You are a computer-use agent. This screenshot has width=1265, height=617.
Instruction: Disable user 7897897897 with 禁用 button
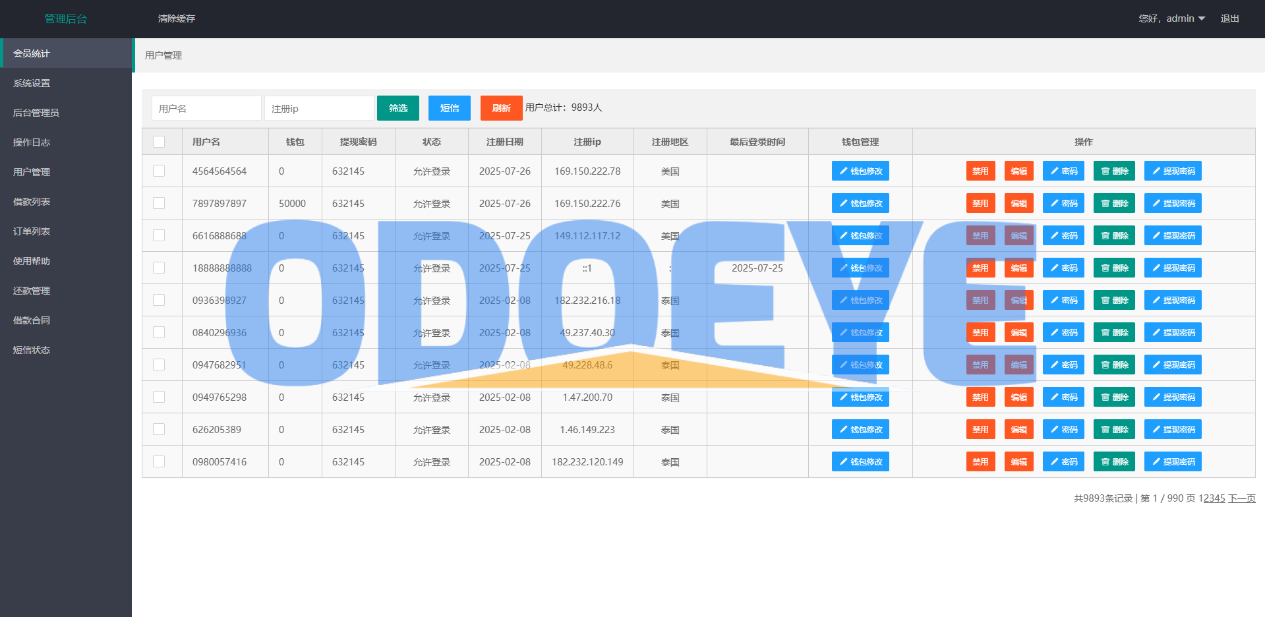point(980,203)
